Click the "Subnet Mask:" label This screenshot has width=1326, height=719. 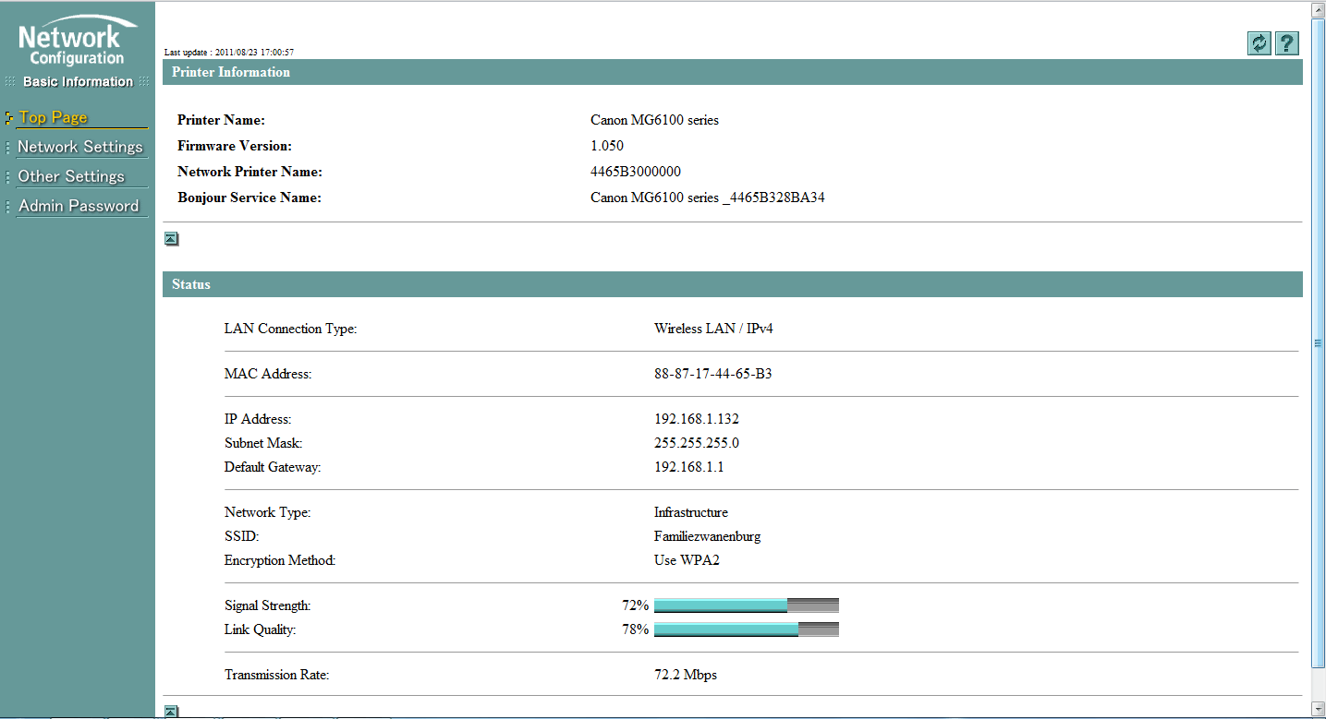263,443
